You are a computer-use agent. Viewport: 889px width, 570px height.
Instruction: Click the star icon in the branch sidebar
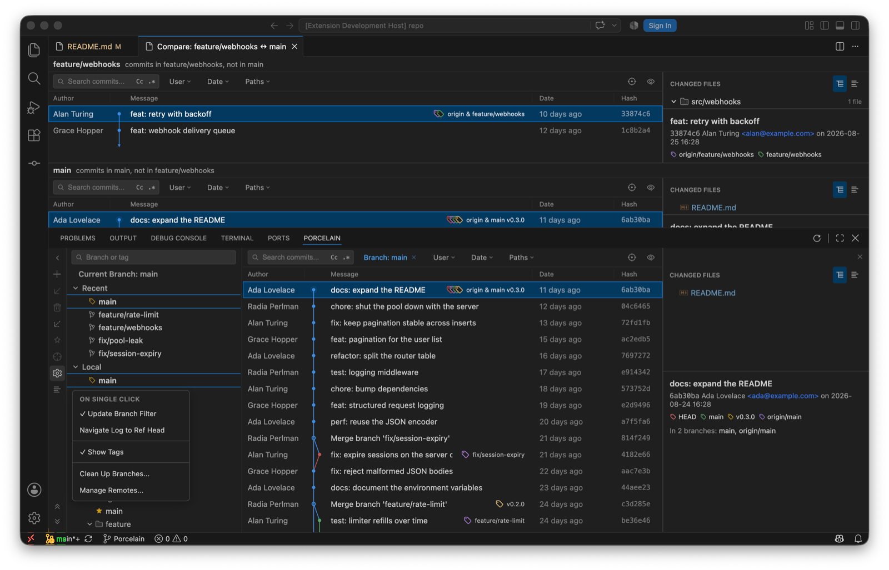coord(57,340)
